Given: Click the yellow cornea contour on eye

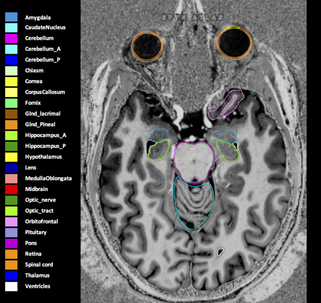Looking at the screenshot, I should pyautogui.click(x=234, y=27).
